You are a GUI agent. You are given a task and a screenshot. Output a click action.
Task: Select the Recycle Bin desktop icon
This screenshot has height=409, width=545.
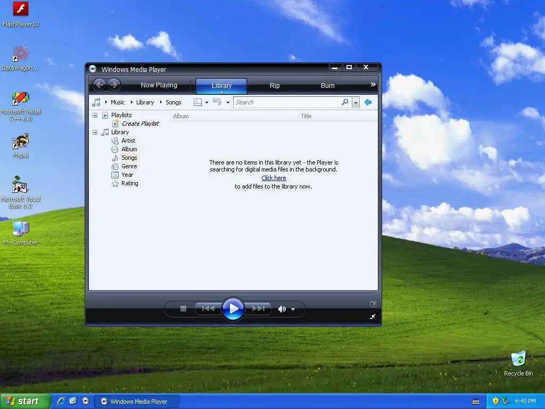click(x=518, y=364)
